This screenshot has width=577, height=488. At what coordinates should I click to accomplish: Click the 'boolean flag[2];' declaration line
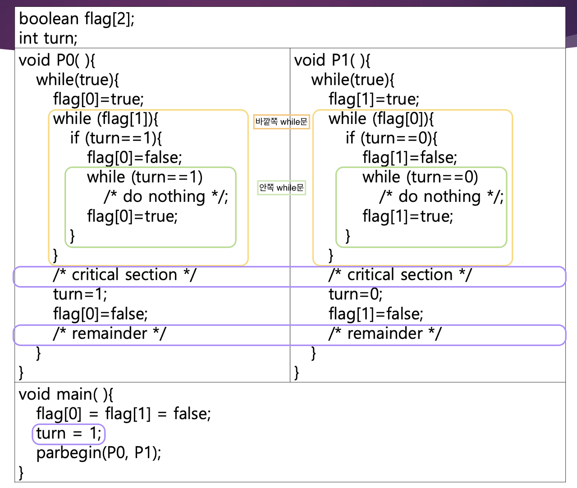77,19
